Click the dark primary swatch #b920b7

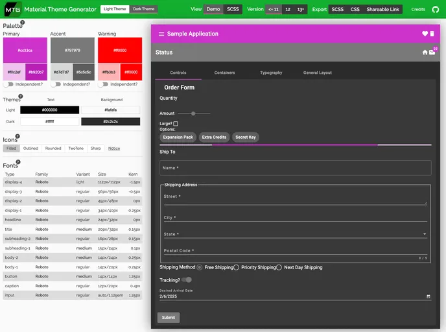pos(36,72)
